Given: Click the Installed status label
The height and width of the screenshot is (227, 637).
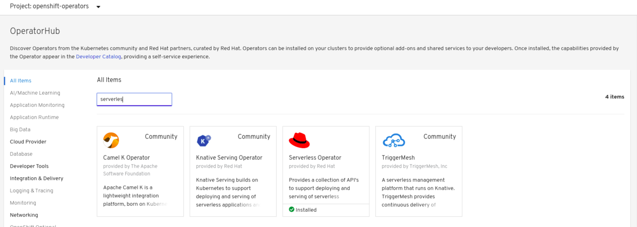Looking at the screenshot, I should pyautogui.click(x=306, y=210).
